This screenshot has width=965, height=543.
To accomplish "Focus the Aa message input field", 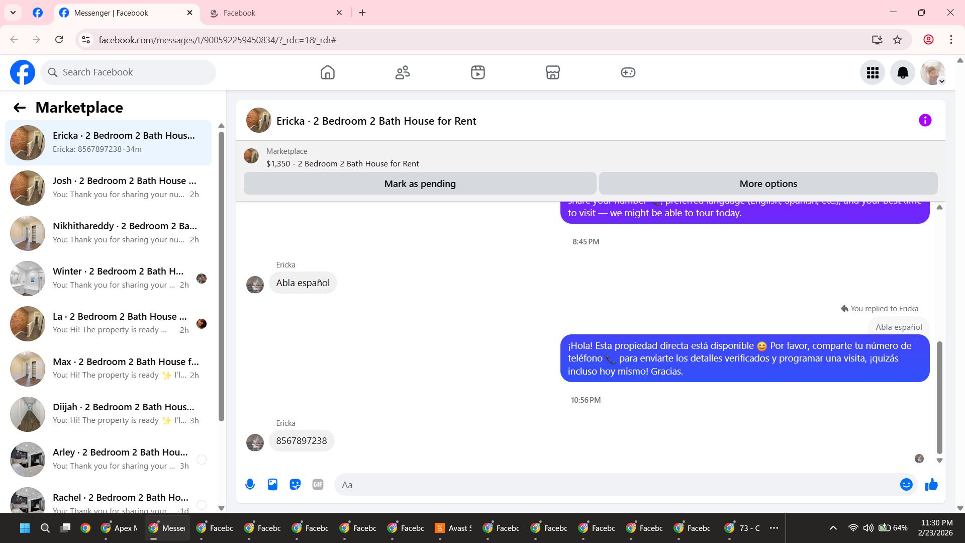I will coord(613,485).
